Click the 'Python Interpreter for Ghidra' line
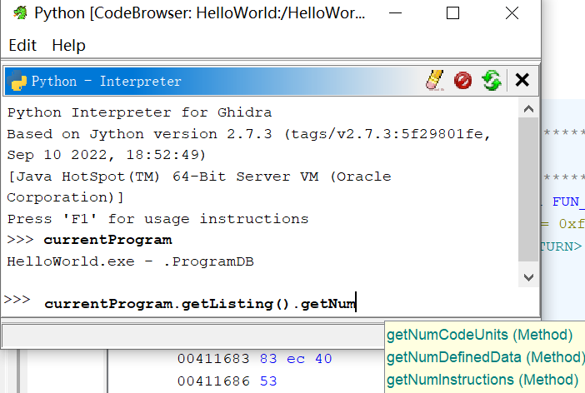Image resolution: width=585 pixels, height=393 pixels. (139, 112)
